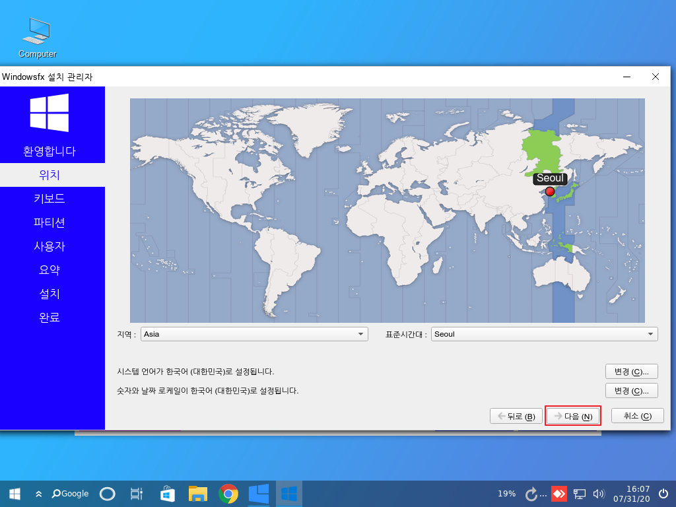Open the blue Windows logo taskbar app
This screenshot has width=676, height=507.
259,494
